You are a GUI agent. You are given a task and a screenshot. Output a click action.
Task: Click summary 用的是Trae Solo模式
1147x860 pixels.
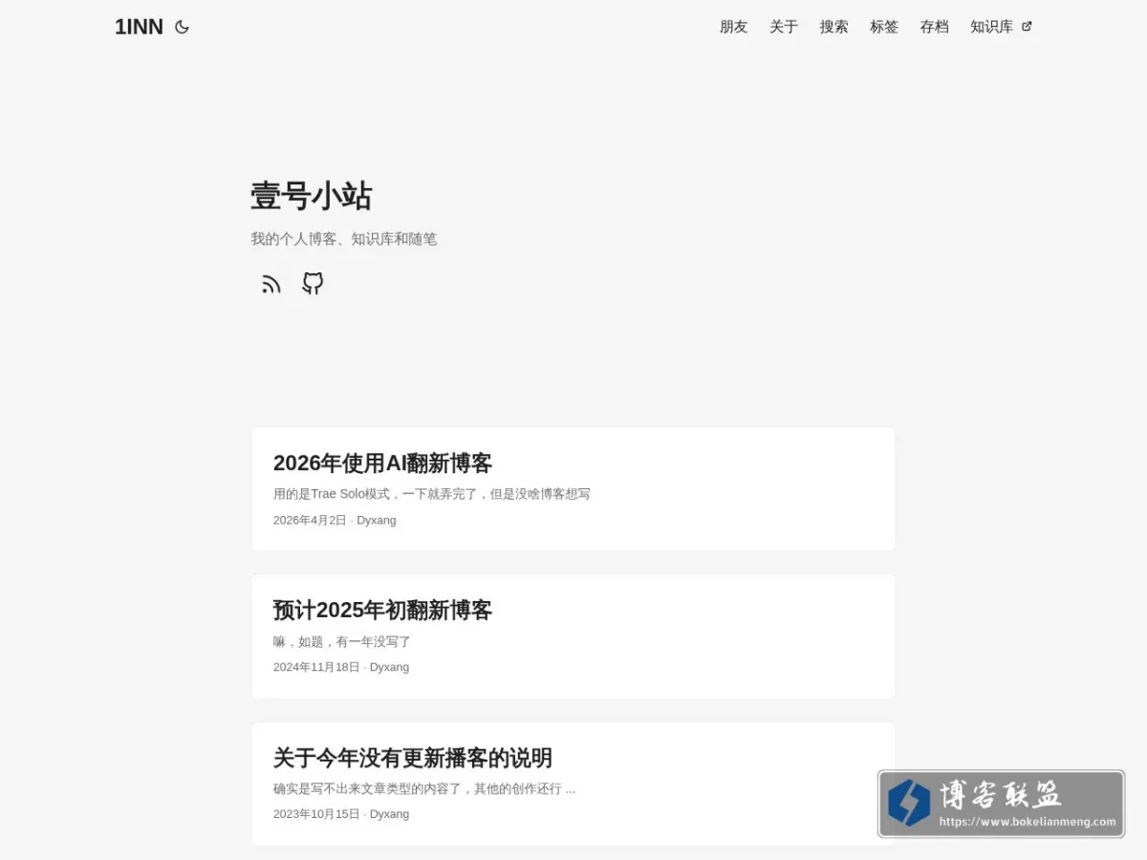point(432,494)
